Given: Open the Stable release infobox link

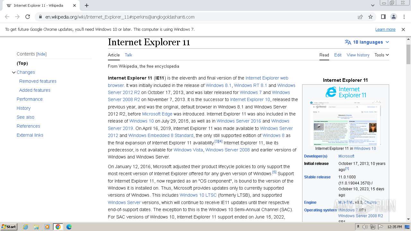Looking at the screenshot, I should click(x=317, y=177).
